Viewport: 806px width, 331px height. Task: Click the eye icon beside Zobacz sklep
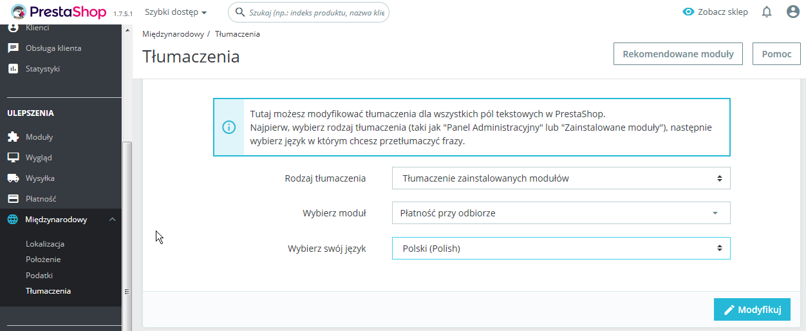[689, 12]
